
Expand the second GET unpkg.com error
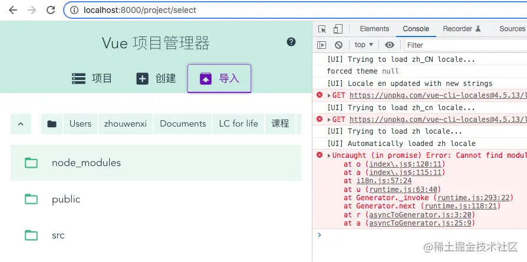pos(329,120)
